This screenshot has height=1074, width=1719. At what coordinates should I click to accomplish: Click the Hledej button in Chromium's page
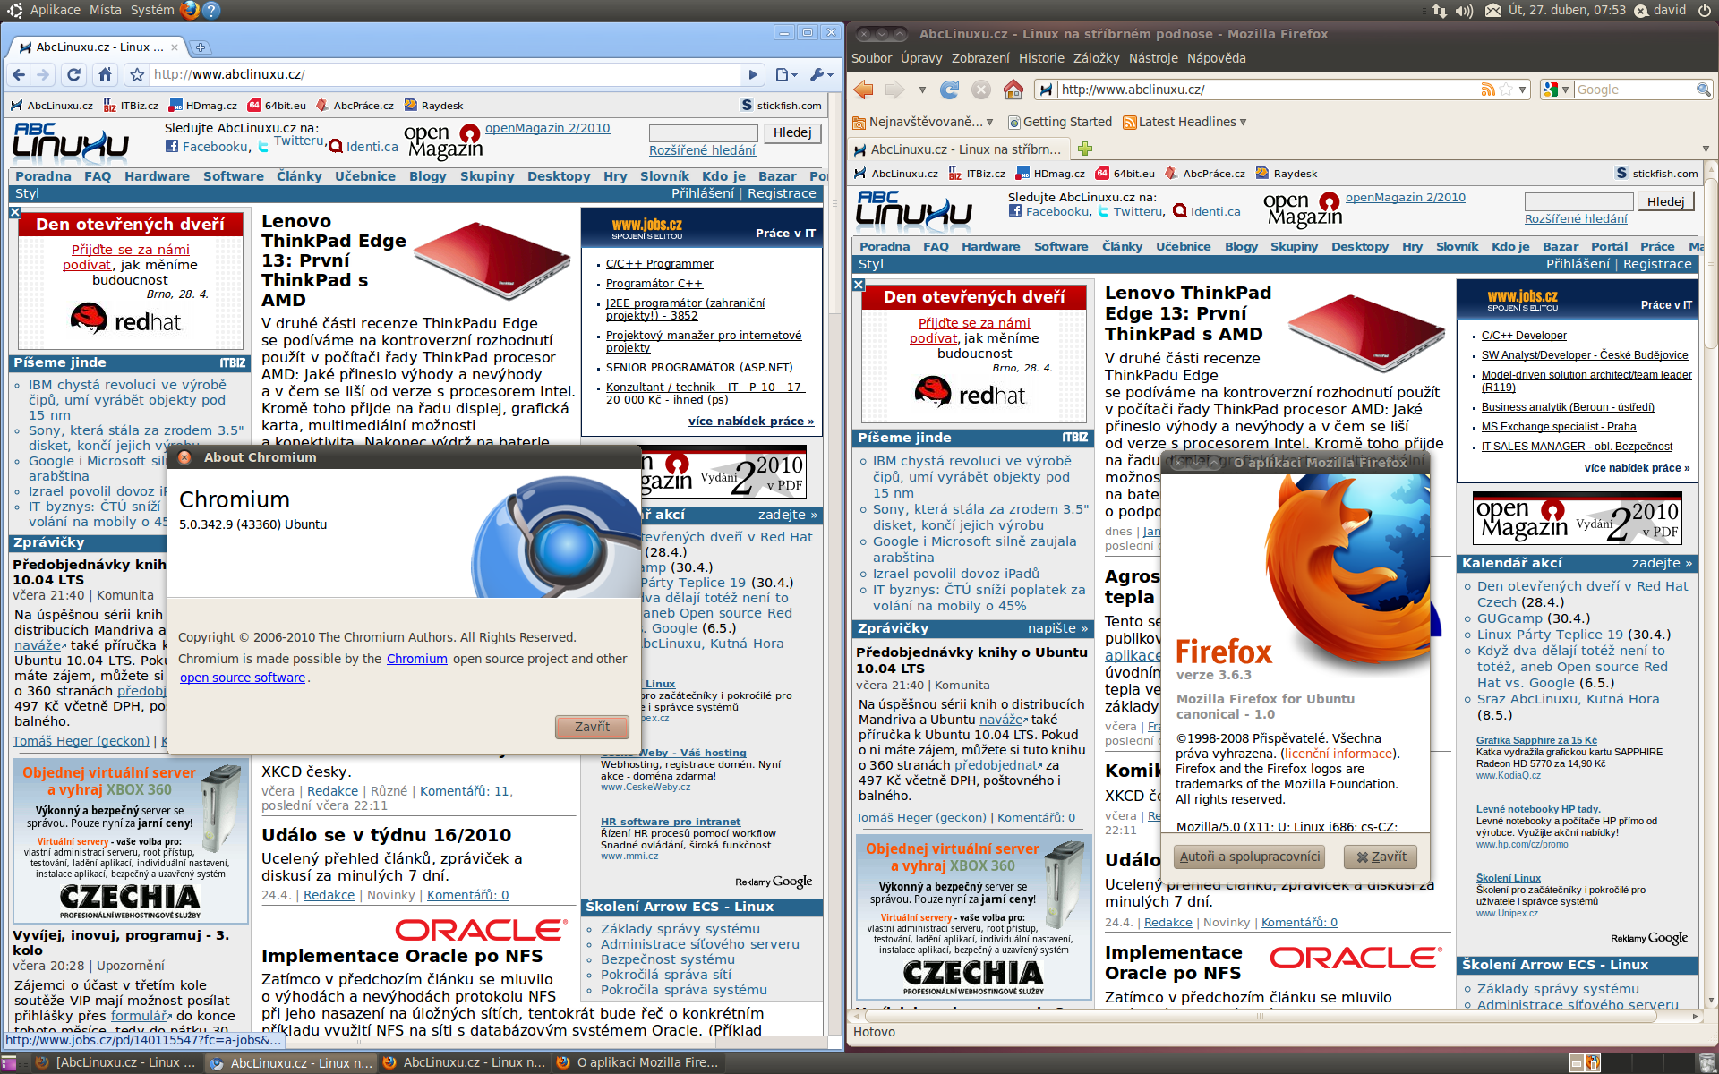coord(792,132)
